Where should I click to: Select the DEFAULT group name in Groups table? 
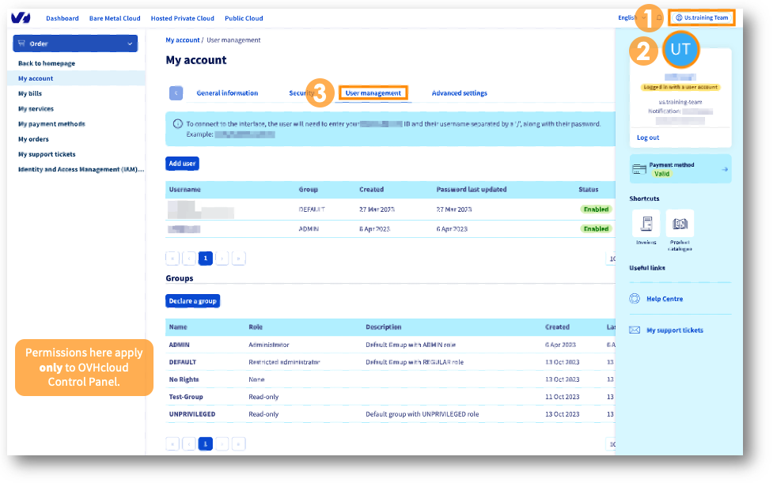click(182, 362)
